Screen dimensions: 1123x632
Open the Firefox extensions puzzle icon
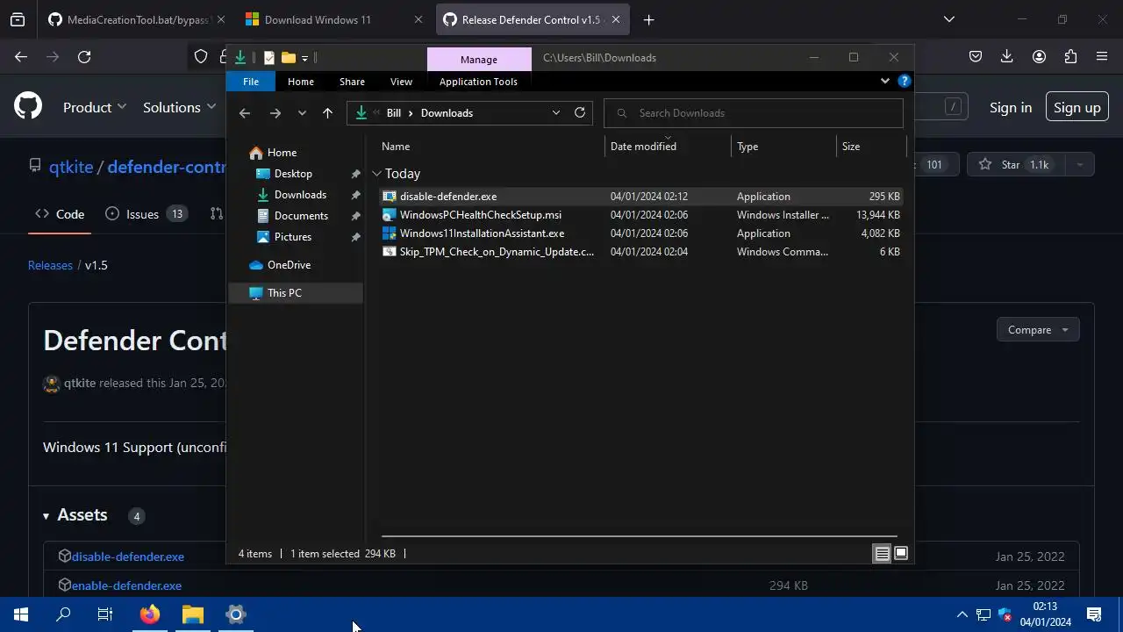tap(1070, 57)
